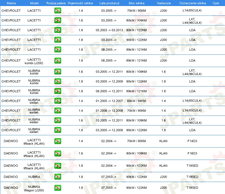
Task: Select T18SED in Nubira Wagon row
Action: [x=192, y=188]
